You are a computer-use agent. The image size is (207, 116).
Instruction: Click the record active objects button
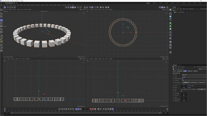pos(91,109)
